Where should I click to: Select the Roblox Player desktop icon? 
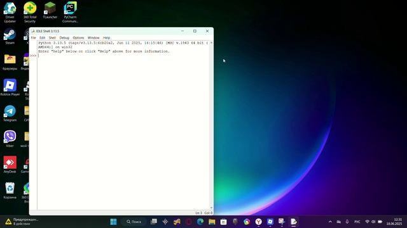(10, 87)
